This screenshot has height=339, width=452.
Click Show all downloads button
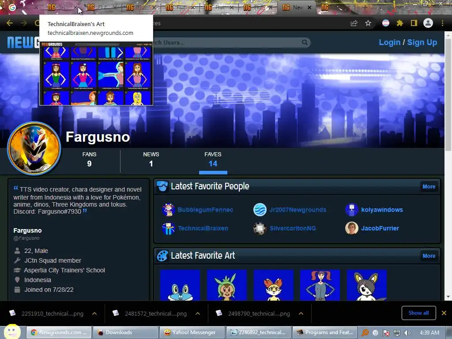click(x=418, y=313)
